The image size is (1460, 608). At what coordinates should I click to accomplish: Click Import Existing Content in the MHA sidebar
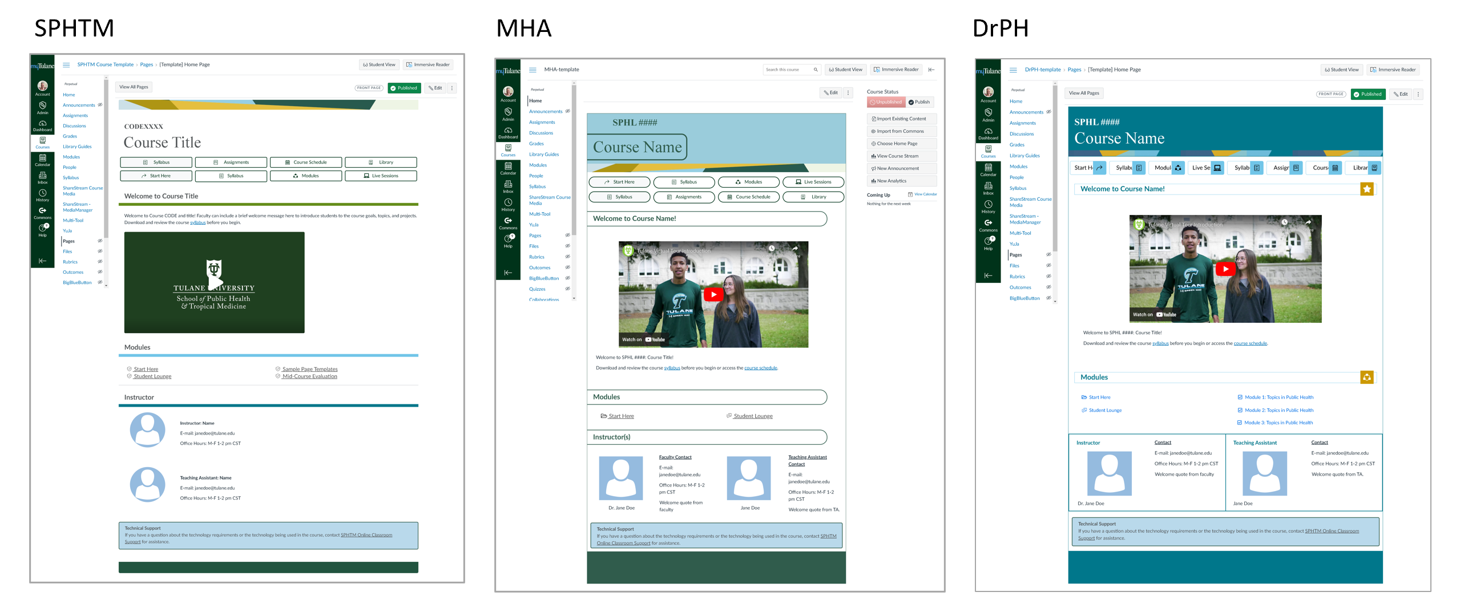tap(901, 119)
